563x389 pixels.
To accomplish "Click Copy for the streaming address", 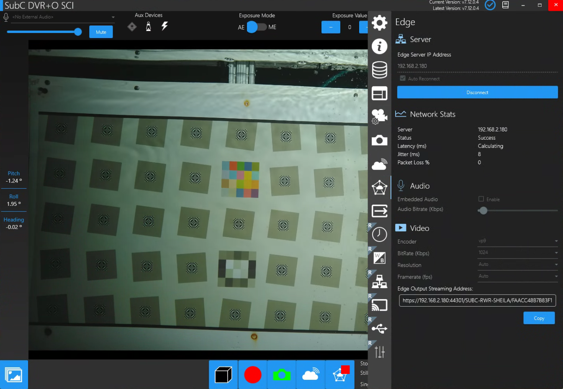I will (539, 318).
